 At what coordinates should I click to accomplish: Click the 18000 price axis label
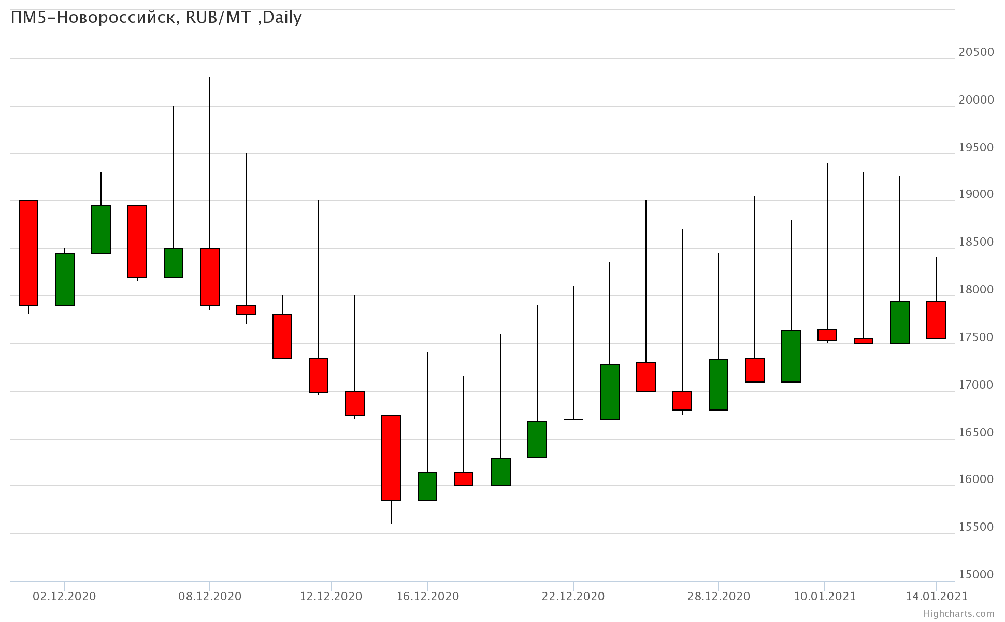tap(977, 289)
